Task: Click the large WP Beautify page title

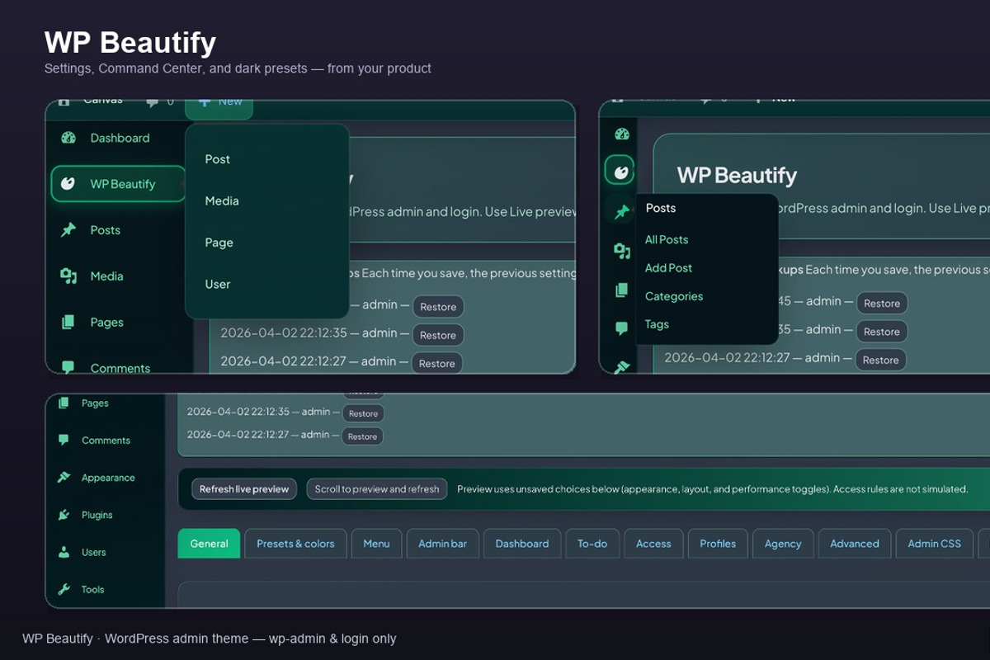Action: [x=130, y=42]
